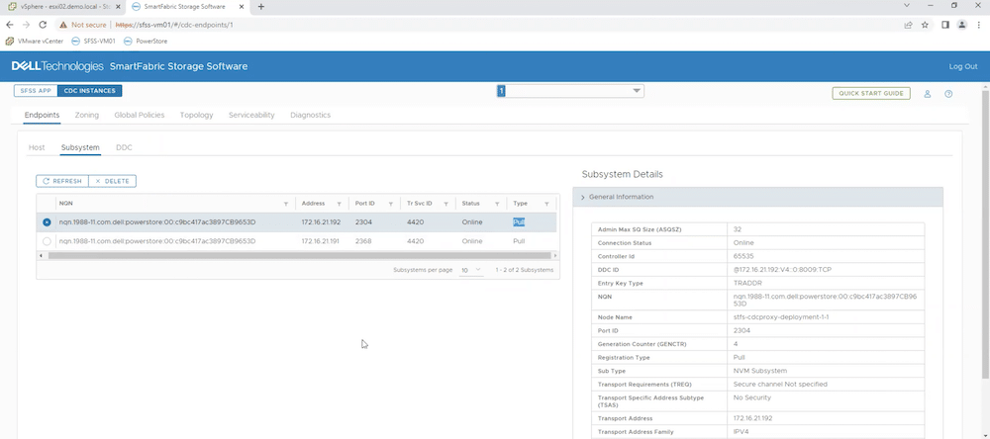
Task: Open a new browser tab with plus
Action: tap(261, 6)
